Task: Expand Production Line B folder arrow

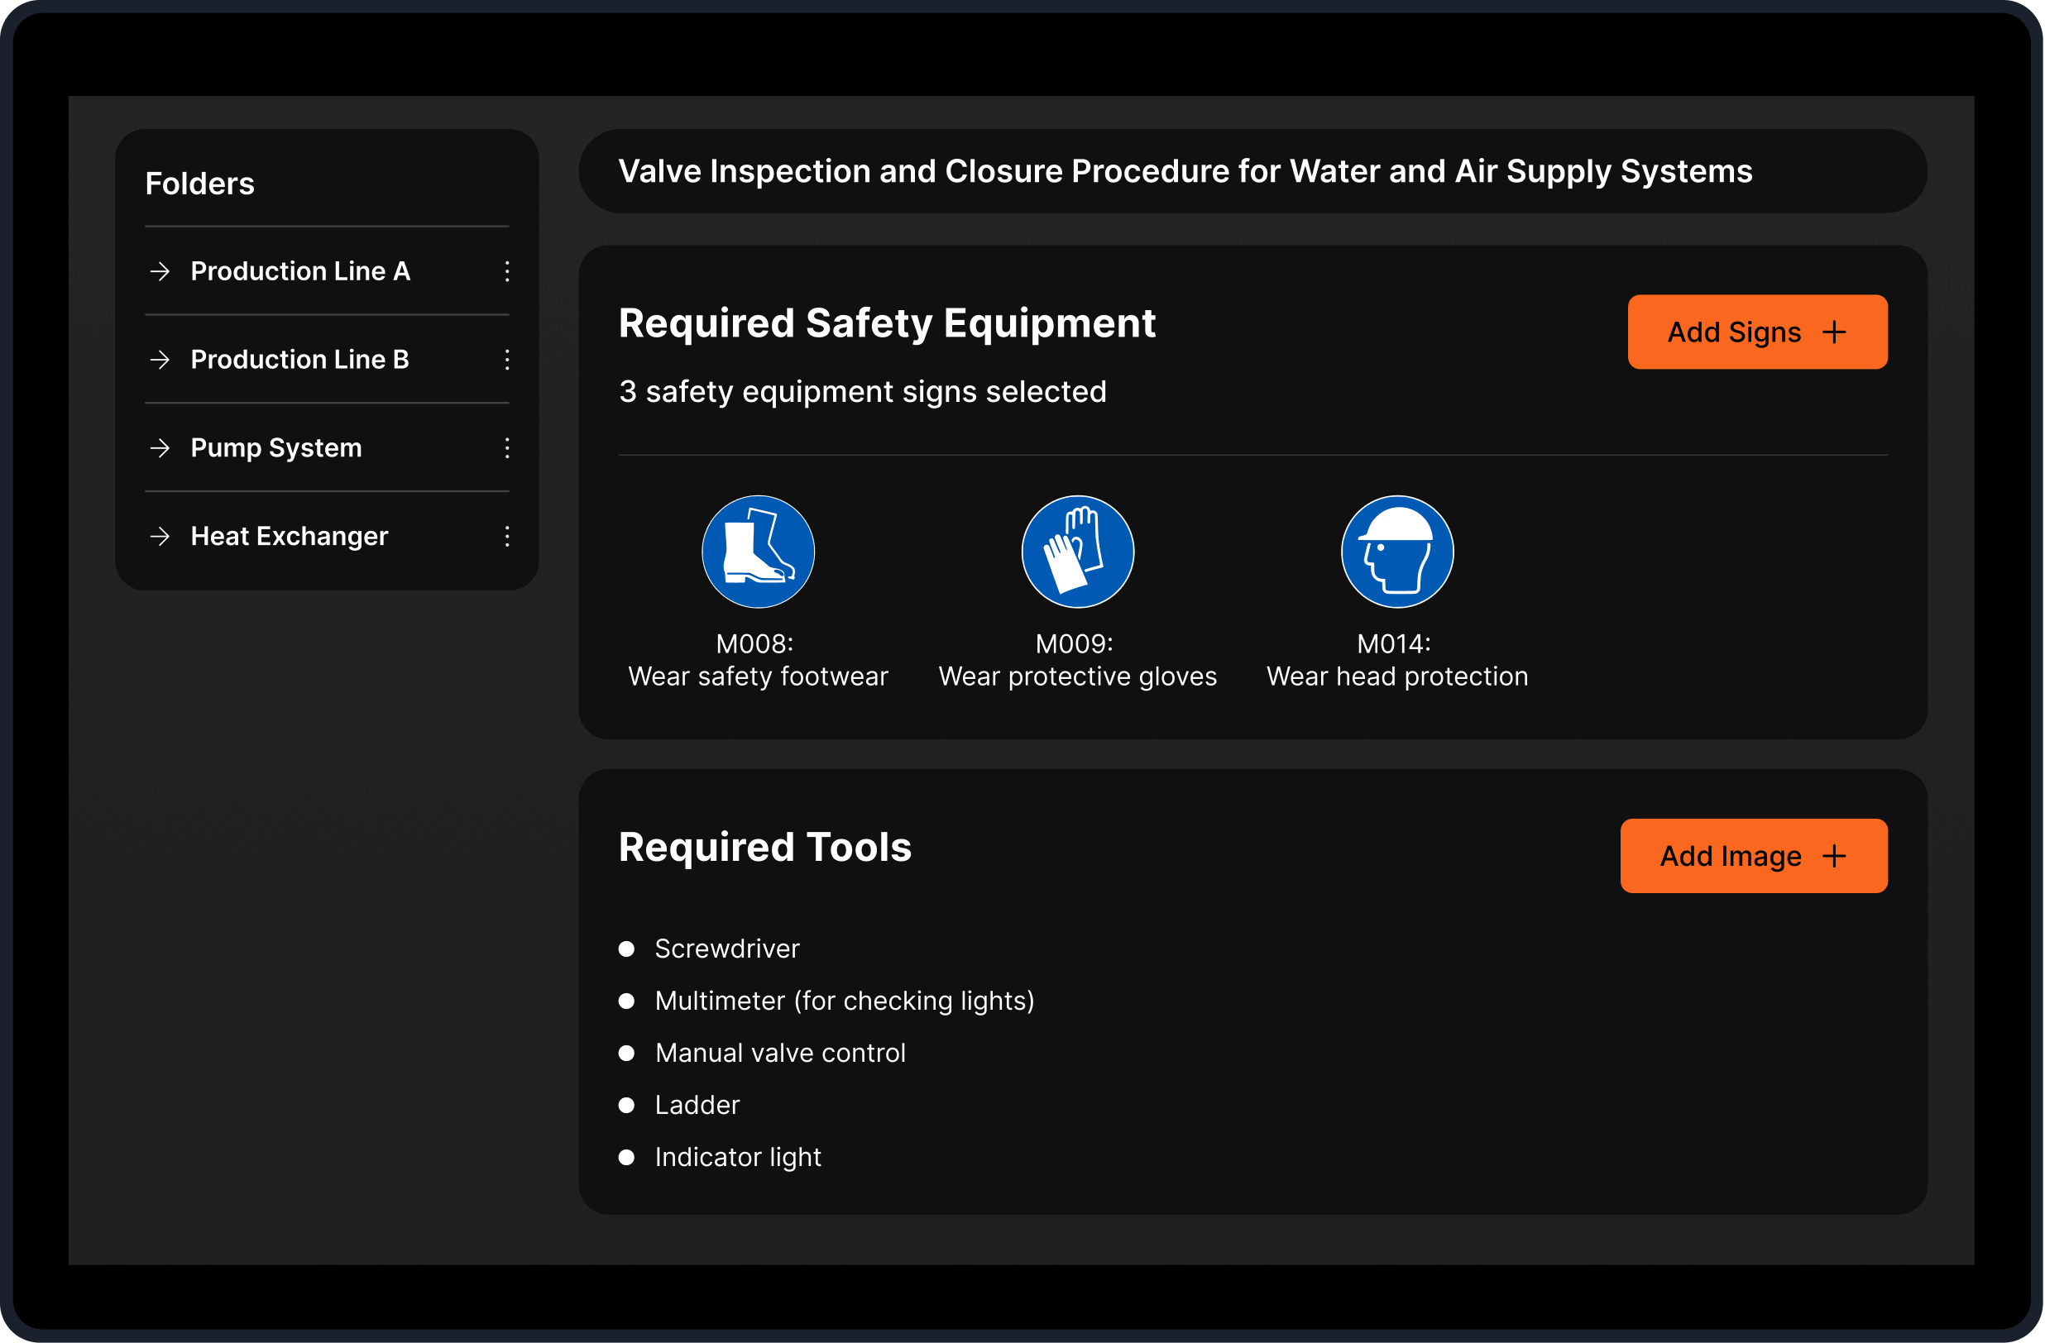Action: (160, 360)
